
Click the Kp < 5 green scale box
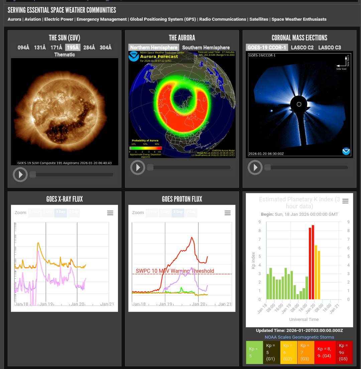[254, 352]
